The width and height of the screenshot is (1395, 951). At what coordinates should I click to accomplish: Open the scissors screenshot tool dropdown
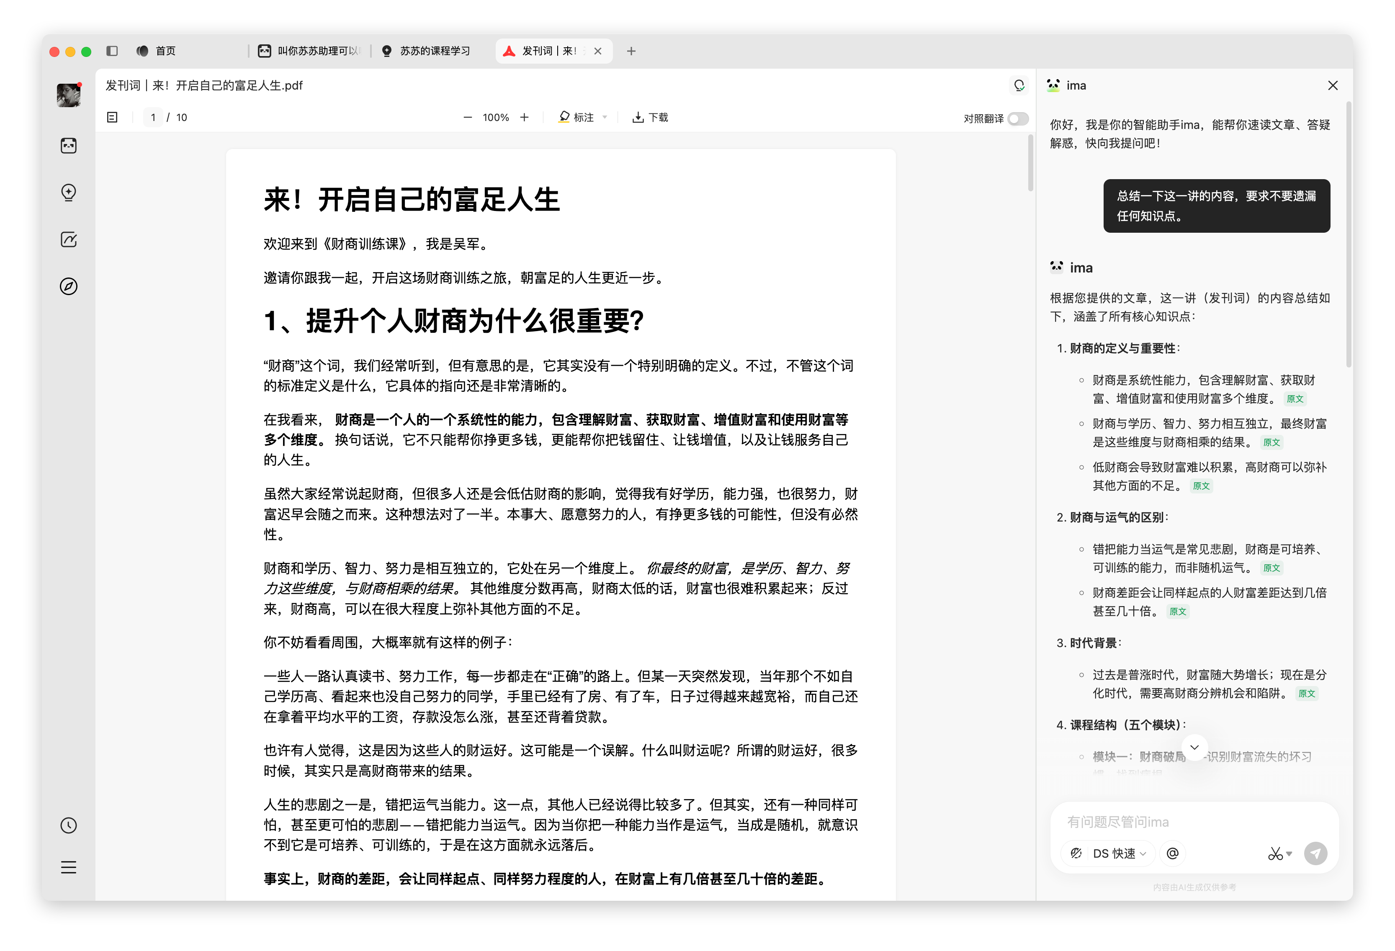1280,853
